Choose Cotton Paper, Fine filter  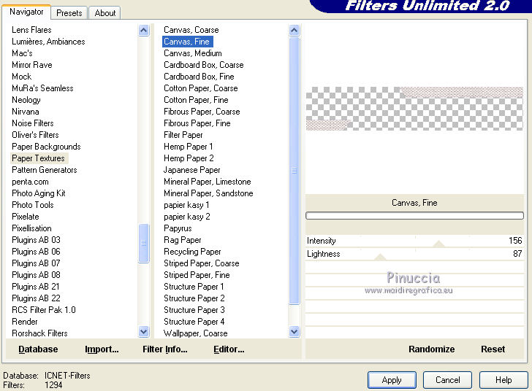196,100
